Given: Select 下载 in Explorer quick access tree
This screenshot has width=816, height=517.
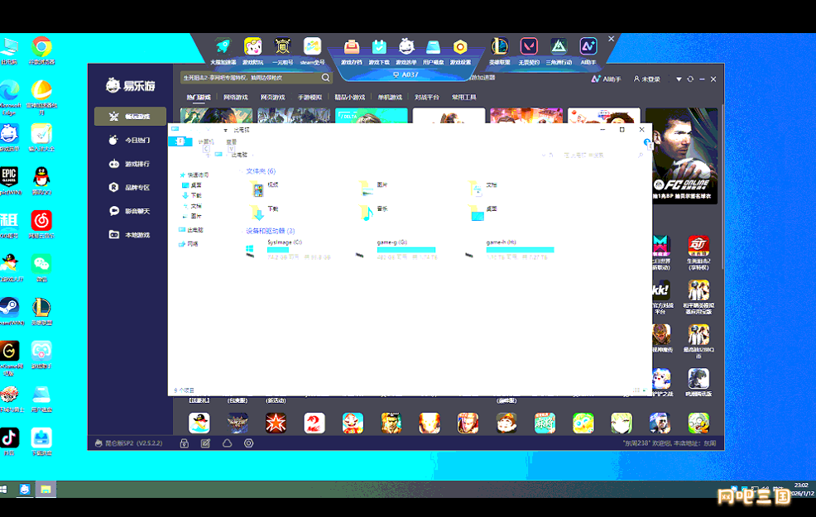Looking at the screenshot, I should tap(196, 195).
